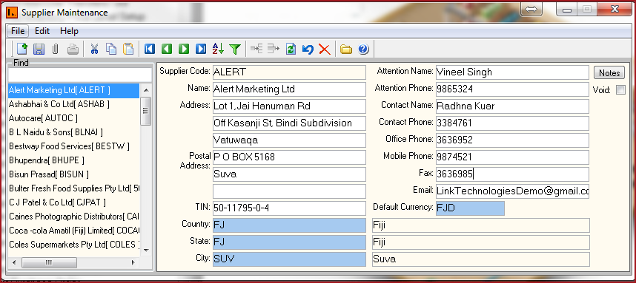Click the green filter funnel icon
Viewport: 636px width, 283px height.
[235, 50]
